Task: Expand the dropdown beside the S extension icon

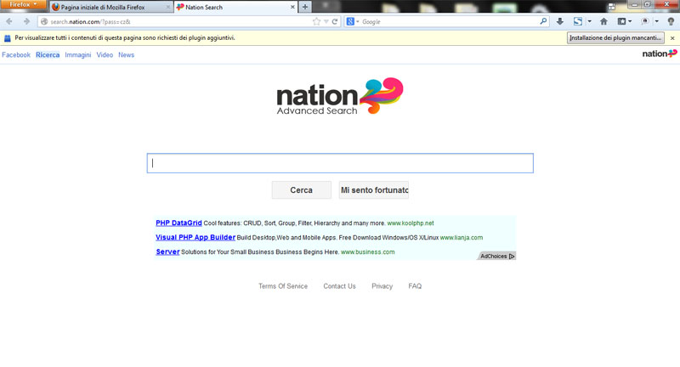Action: click(589, 21)
